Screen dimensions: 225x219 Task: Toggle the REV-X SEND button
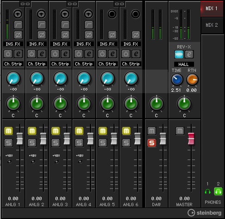[179, 54]
